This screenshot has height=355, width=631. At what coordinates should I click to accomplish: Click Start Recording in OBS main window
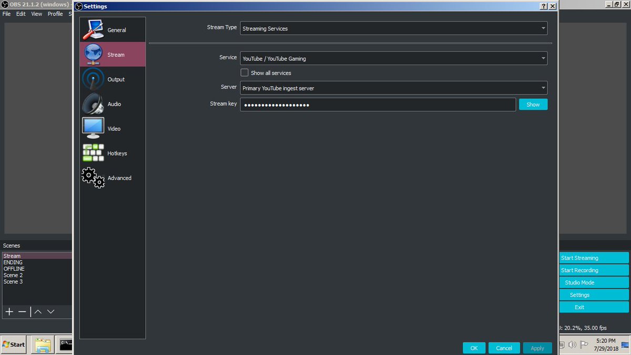[594, 270]
